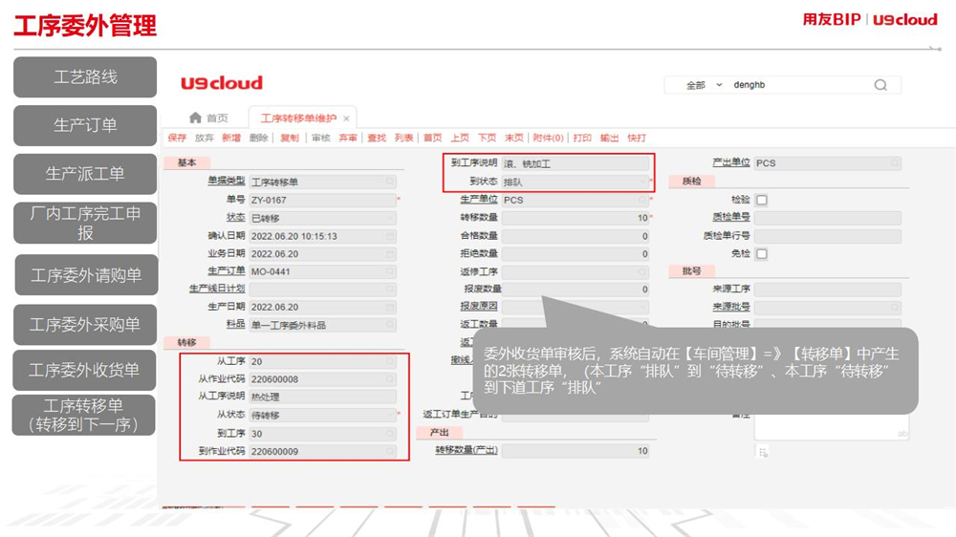This screenshot has height=537, width=956.
Task: Click the icon below the remarks box
Action: point(763,452)
